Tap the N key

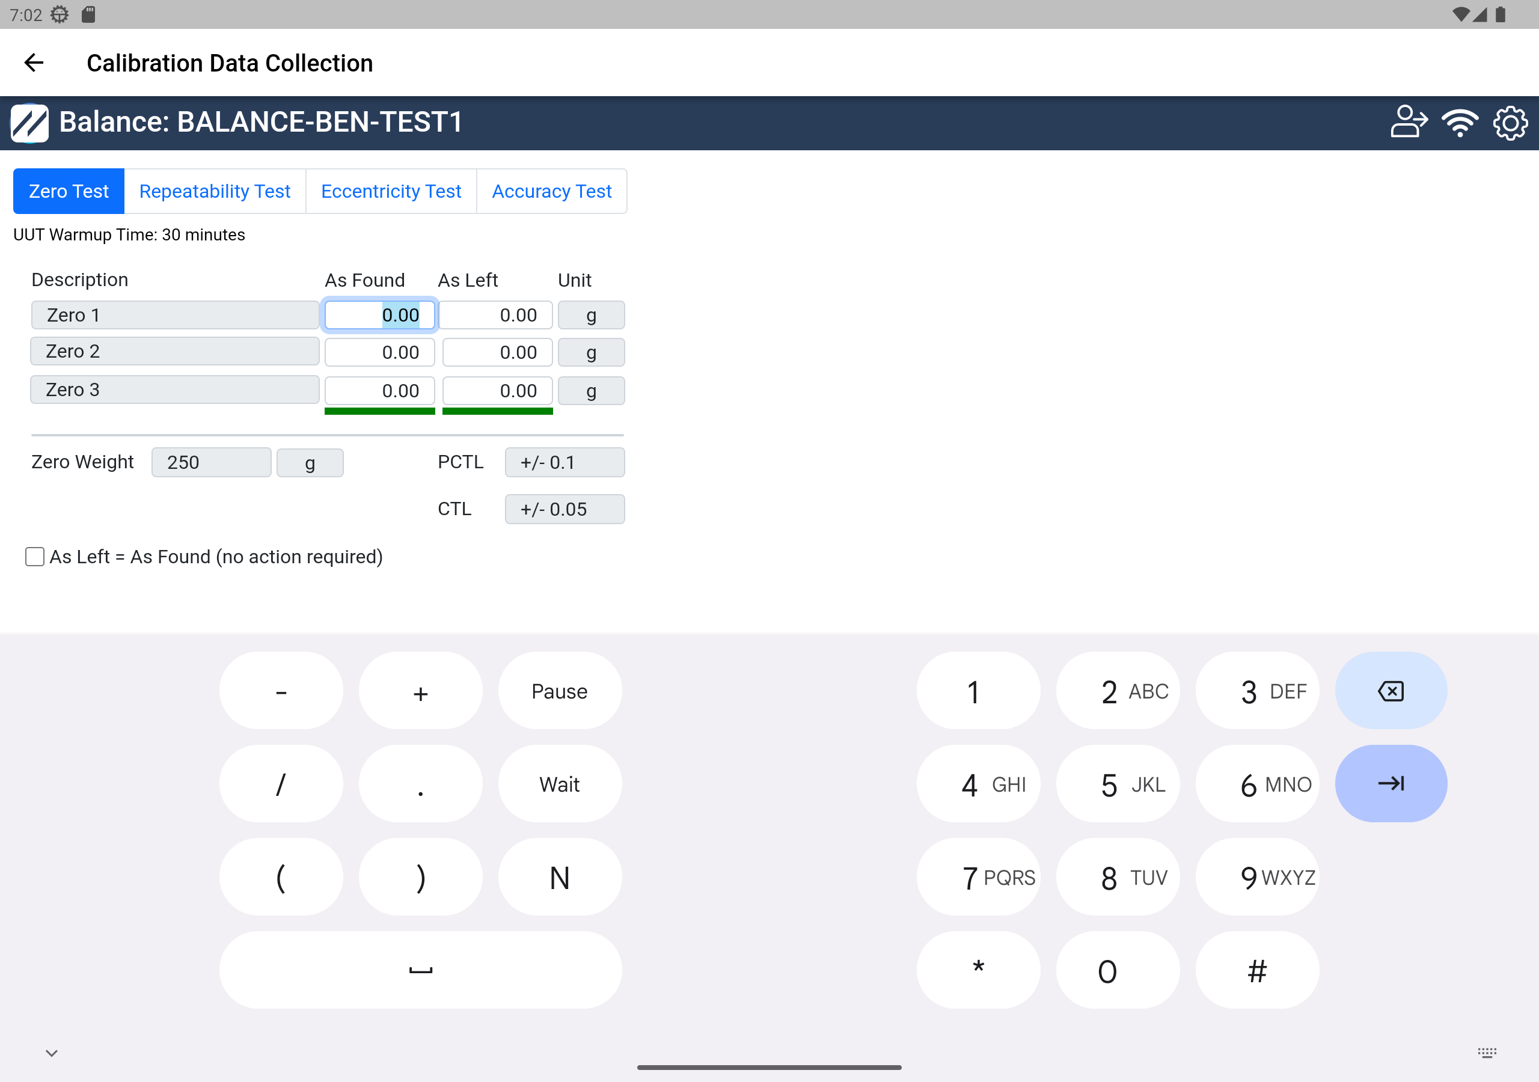(560, 876)
